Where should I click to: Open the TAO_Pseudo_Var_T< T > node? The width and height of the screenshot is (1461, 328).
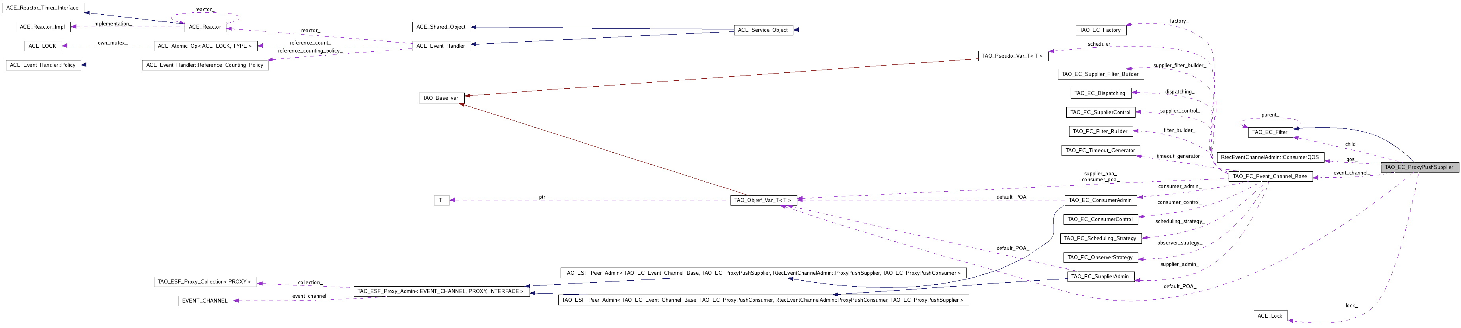pos(1013,56)
